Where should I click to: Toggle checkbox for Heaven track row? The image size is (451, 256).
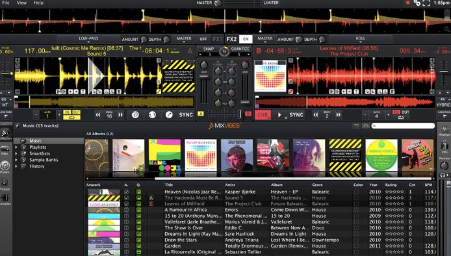pos(126,192)
